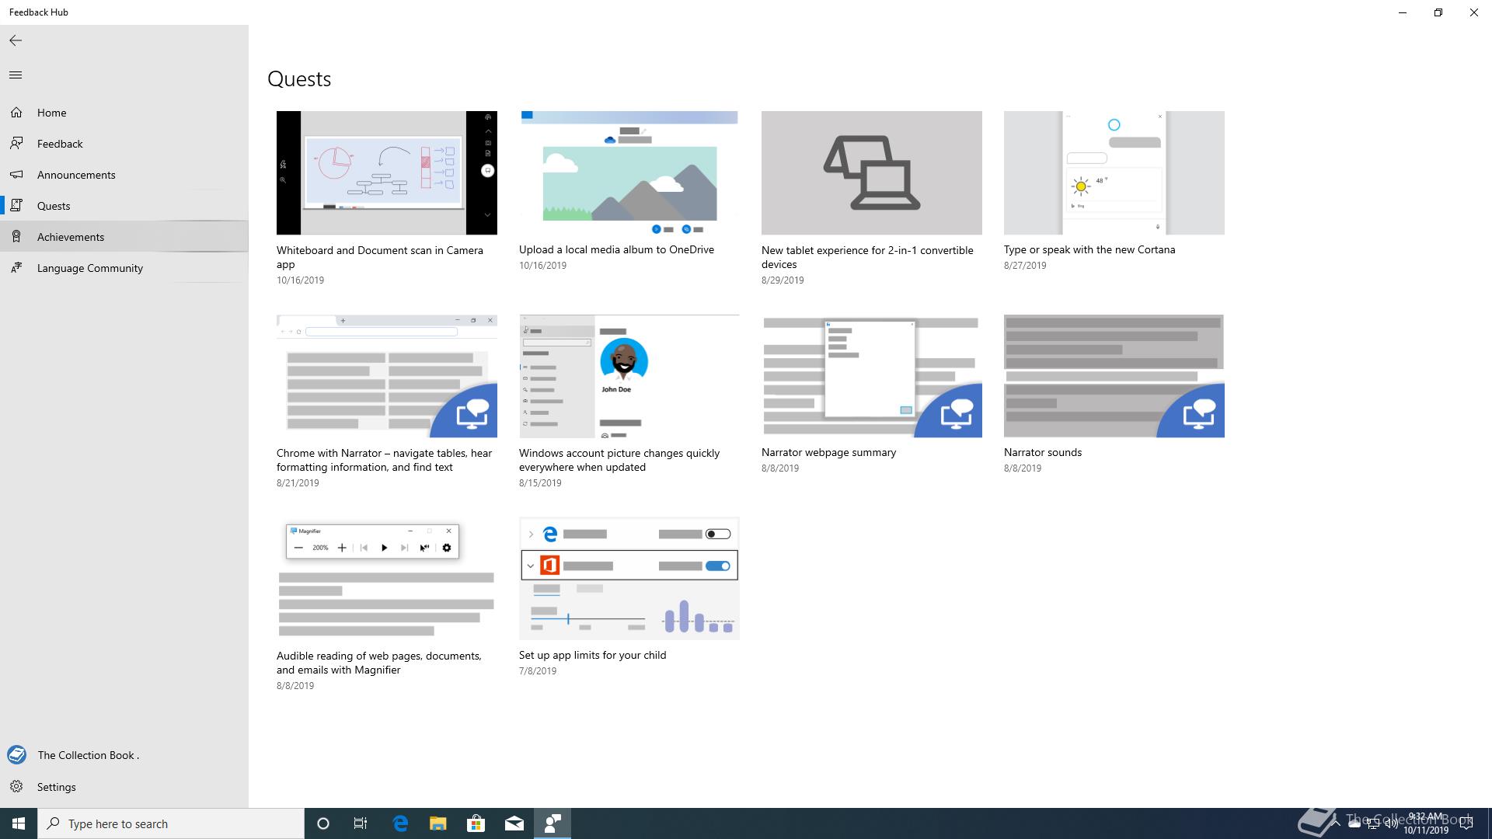The image size is (1492, 839).
Task: Go to Home in sidebar
Action: [x=124, y=113]
